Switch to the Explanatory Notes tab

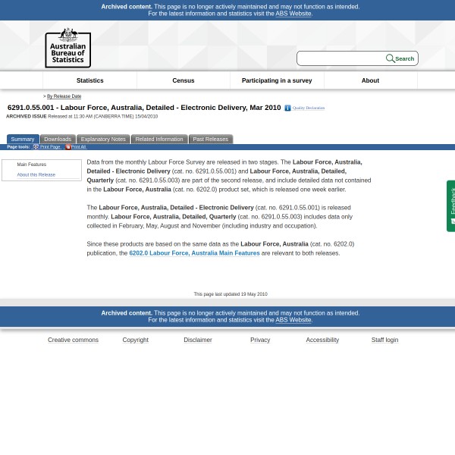pyautogui.click(x=103, y=139)
